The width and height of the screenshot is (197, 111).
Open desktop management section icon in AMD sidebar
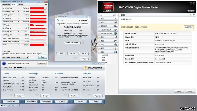(x=116, y=26)
